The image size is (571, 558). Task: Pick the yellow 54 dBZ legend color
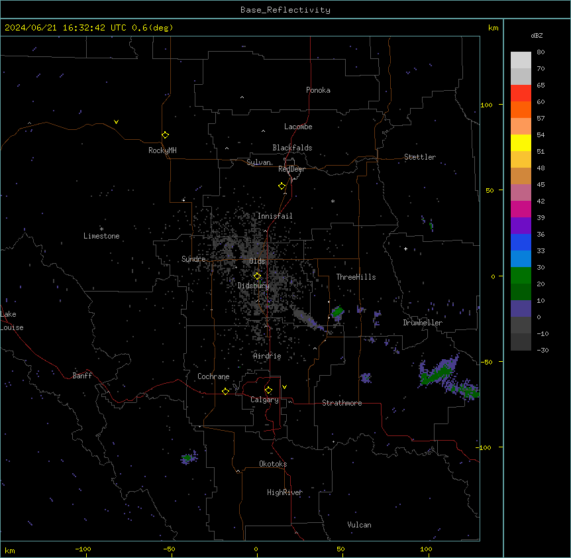521,142
